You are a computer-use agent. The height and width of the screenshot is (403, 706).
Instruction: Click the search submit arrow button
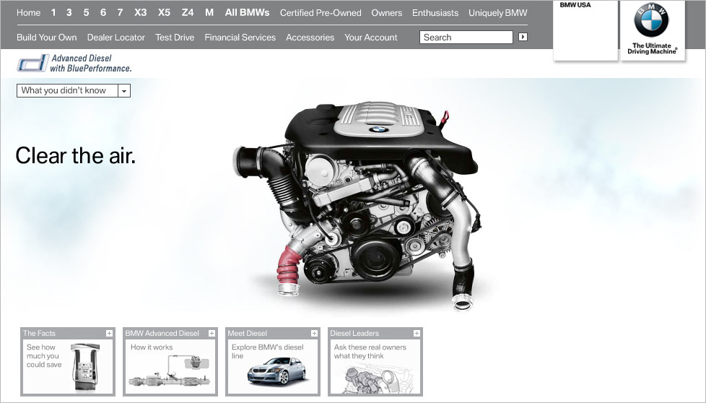(523, 37)
